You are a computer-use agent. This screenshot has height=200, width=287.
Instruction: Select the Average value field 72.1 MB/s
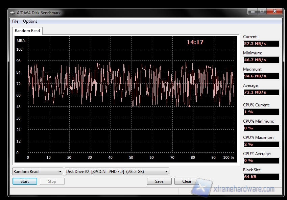coord(261,92)
